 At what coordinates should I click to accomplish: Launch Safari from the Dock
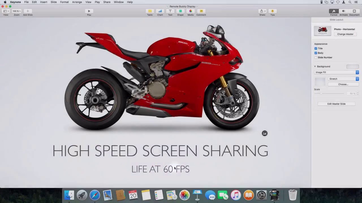[x=95, y=195]
